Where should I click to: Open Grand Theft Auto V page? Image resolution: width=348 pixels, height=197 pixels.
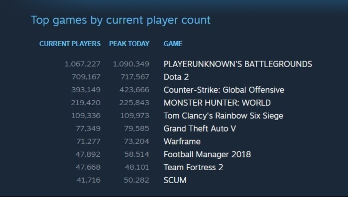(x=200, y=129)
